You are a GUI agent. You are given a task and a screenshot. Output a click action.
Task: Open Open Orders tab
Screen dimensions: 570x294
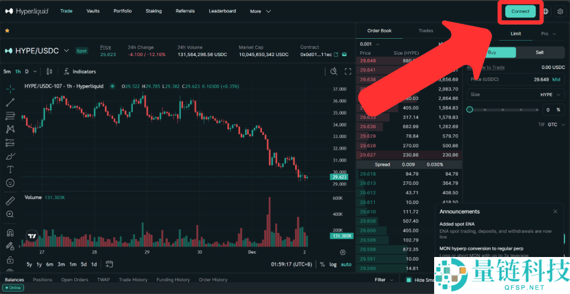(x=75, y=280)
